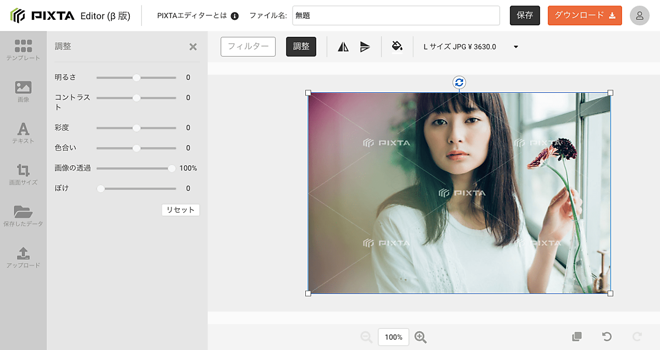Click the 明るさ brightness slider handle
The height and width of the screenshot is (350, 660).
136,77
